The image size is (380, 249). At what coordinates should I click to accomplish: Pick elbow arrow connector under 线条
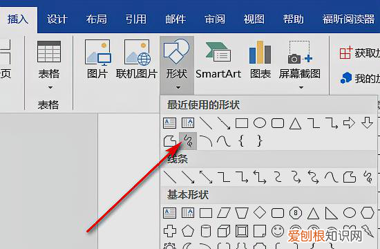[242, 177]
